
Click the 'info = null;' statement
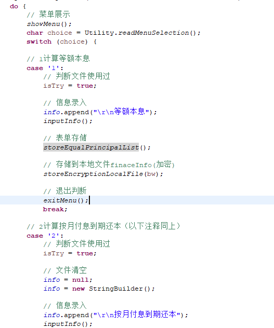pos(68,280)
